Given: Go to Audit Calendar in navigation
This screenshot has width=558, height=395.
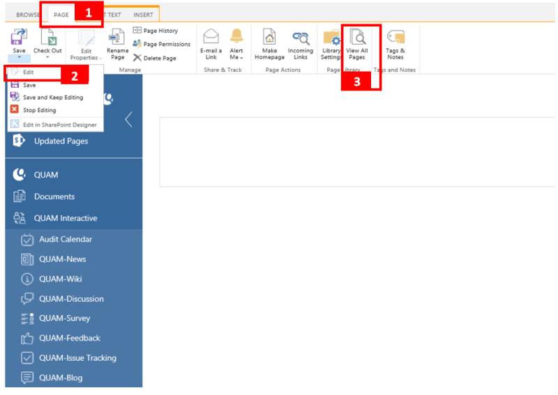Looking at the screenshot, I should [x=65, y=239].
